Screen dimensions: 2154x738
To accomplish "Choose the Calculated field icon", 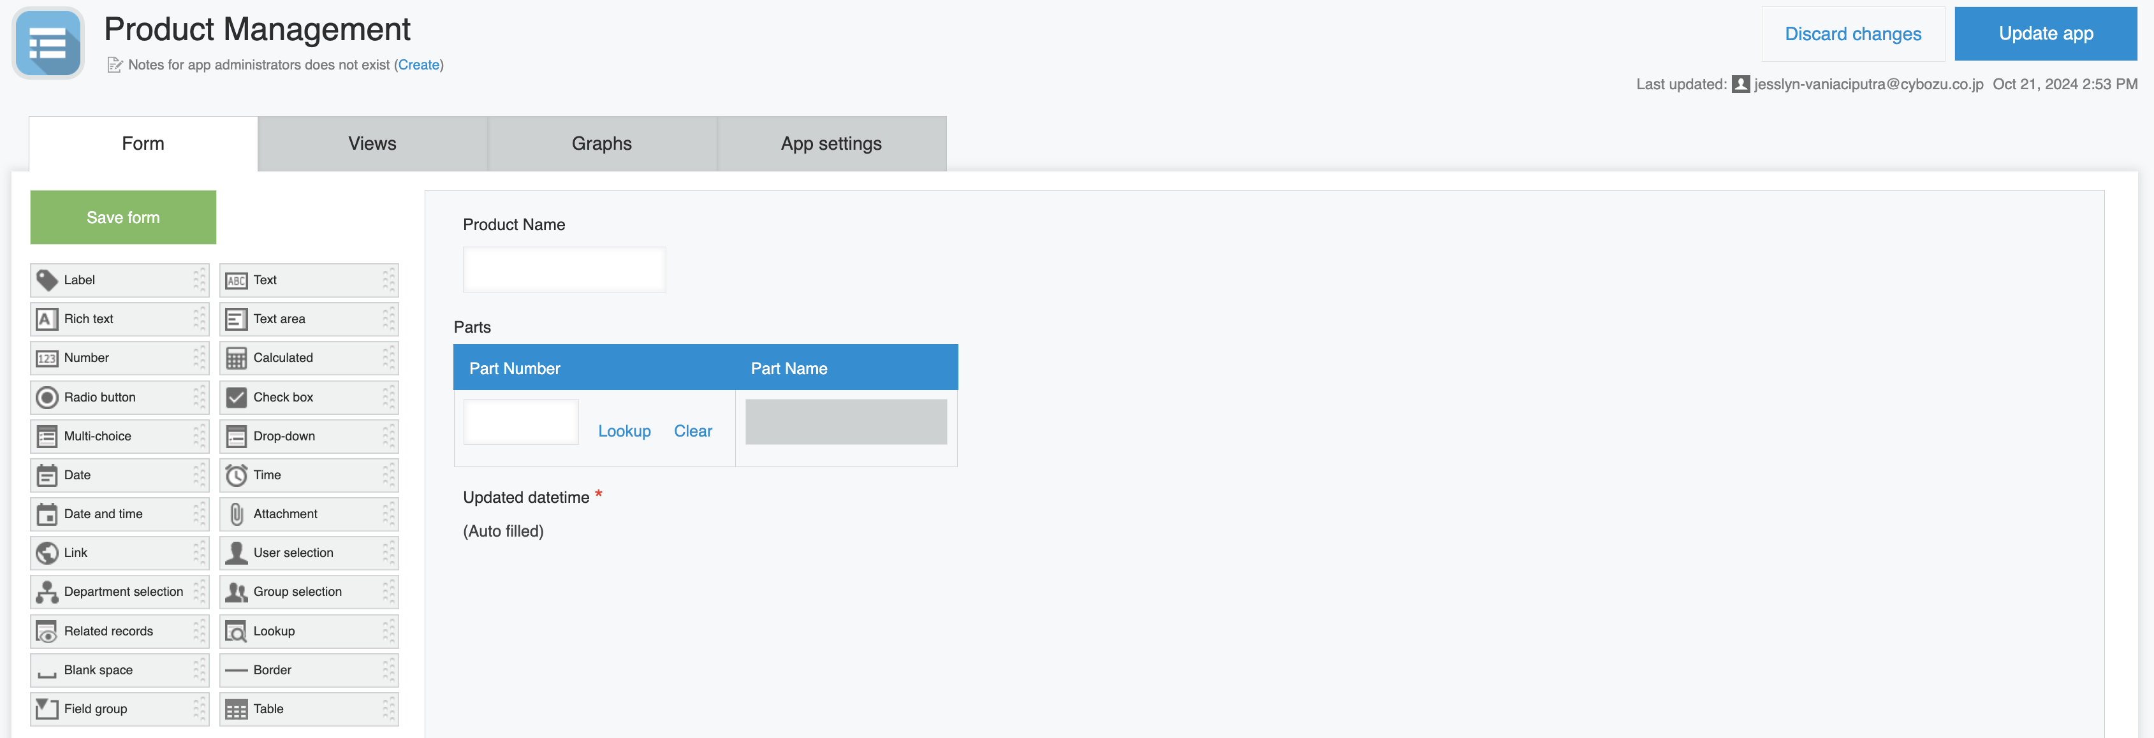I will (x=237, y=359).
